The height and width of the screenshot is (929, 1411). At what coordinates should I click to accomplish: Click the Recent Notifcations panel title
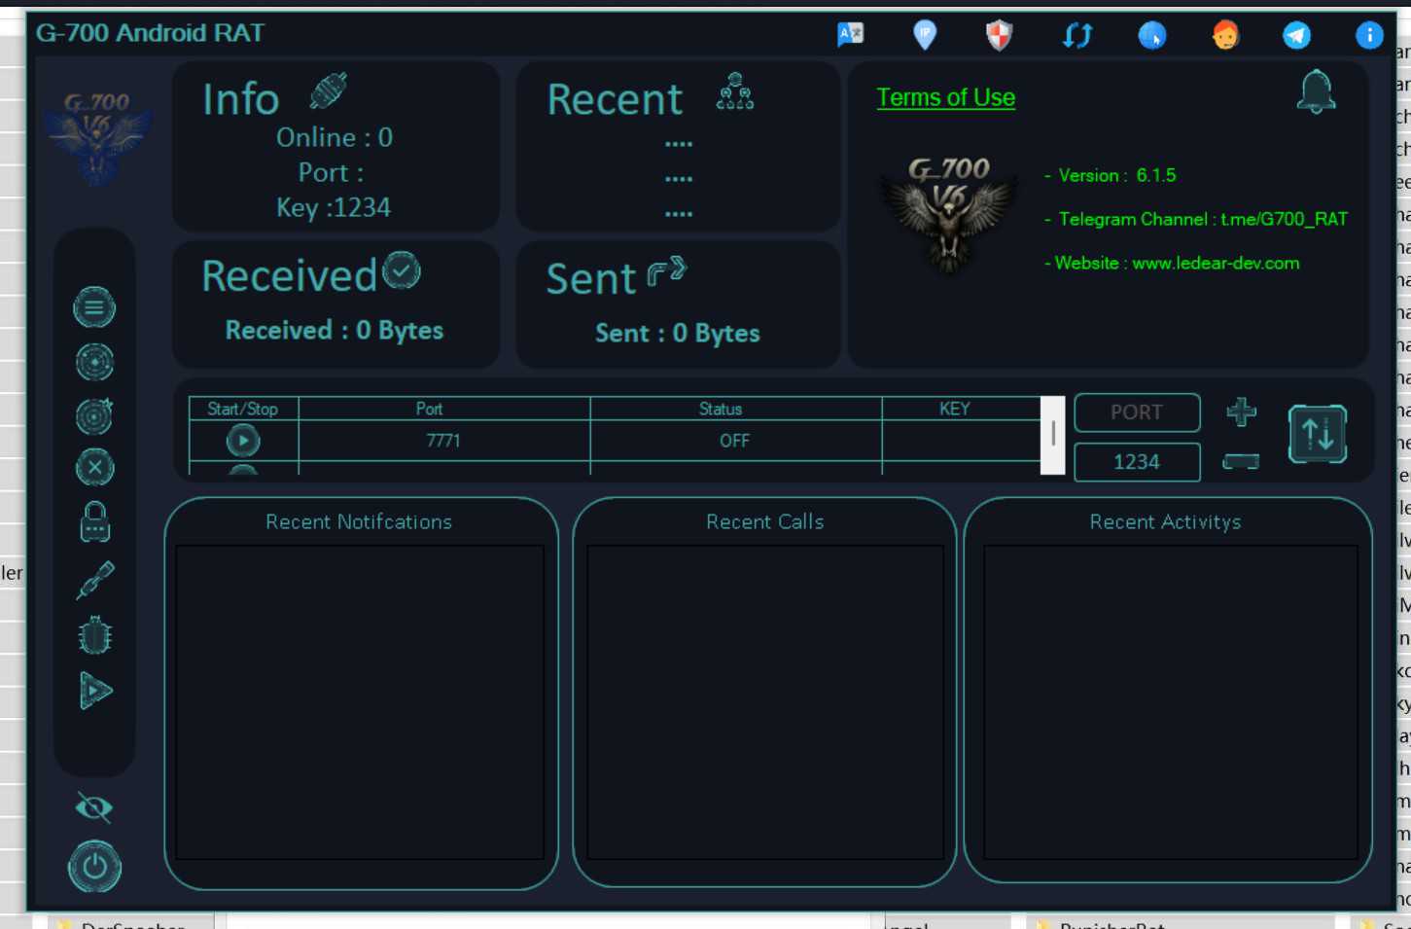pyautogui.click(x=359, y=522)
